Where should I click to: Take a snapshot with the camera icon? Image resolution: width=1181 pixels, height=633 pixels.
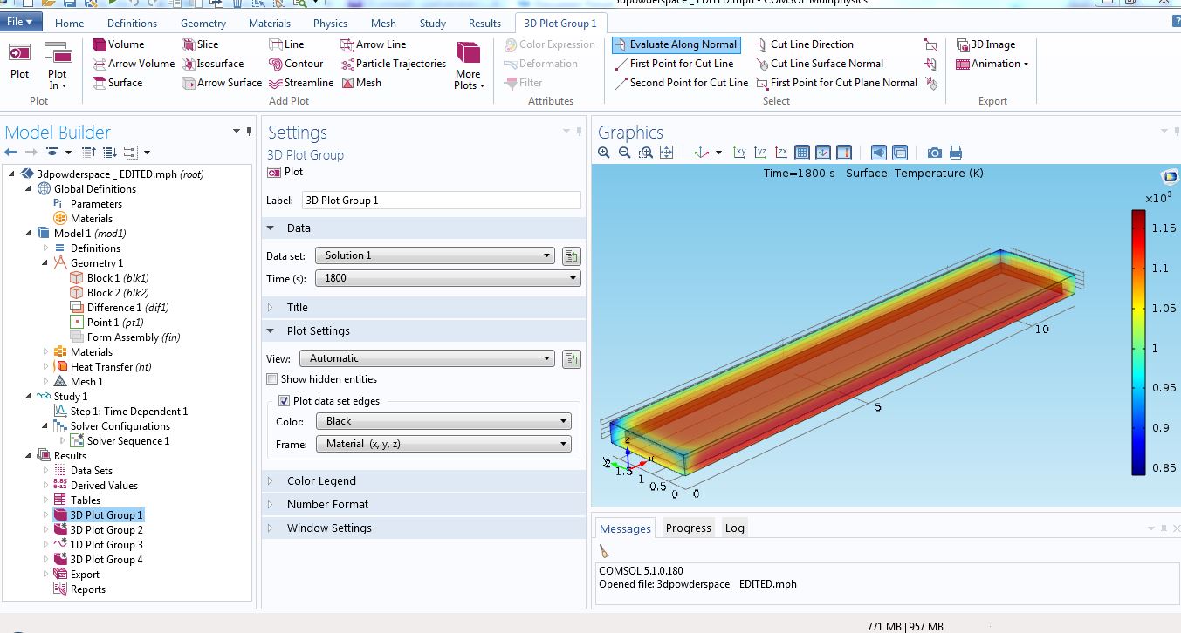[934, 153]
